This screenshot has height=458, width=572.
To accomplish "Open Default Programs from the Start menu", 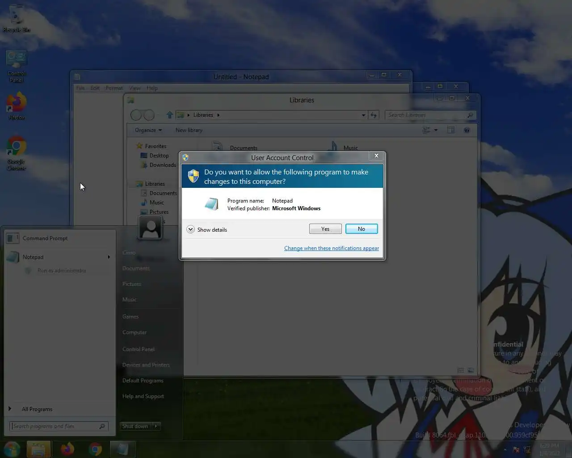I will (x=143, y=381).
